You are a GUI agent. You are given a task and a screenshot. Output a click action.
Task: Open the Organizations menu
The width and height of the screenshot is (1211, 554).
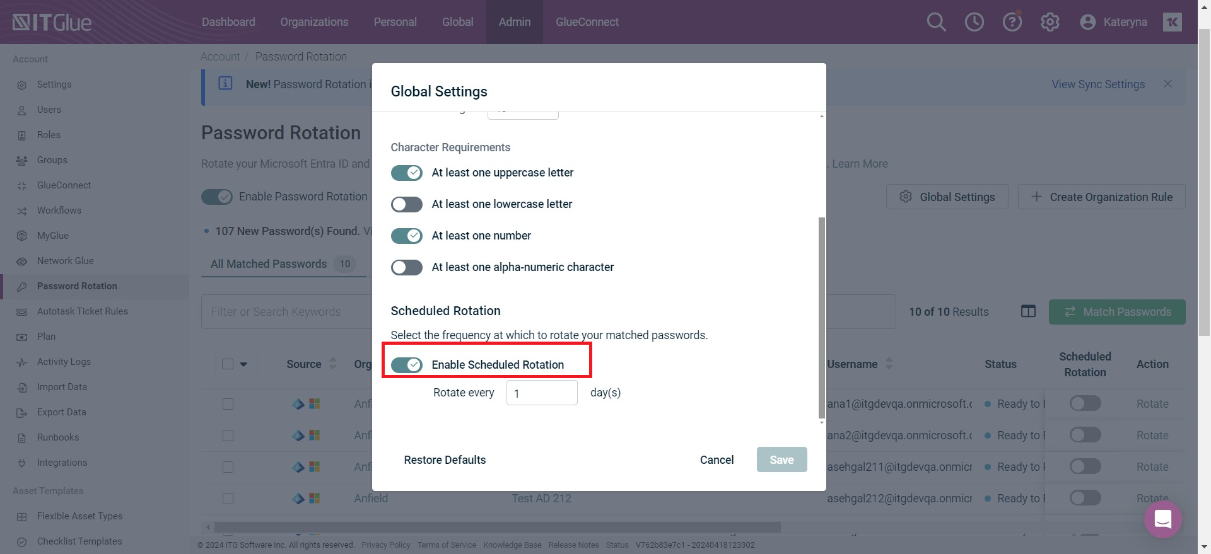(x=314, y=22)
